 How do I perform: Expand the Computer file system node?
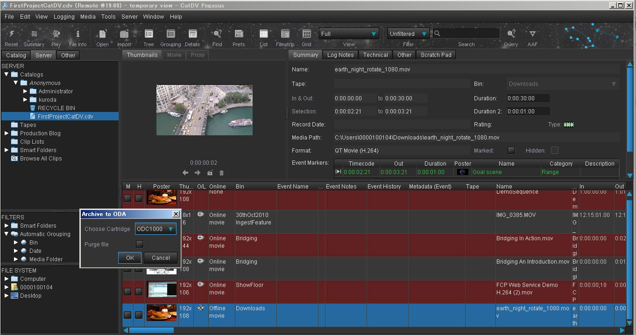click(7, 279)
